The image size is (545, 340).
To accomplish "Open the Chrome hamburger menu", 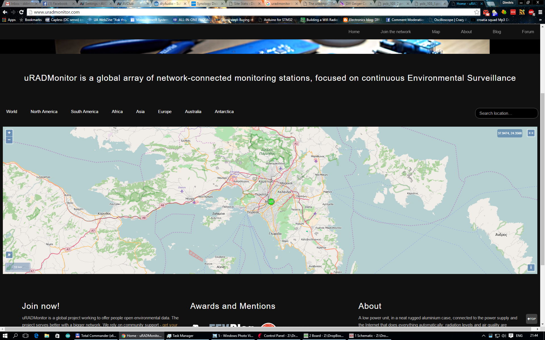I will pyautogui.click(x=540, y=12).
